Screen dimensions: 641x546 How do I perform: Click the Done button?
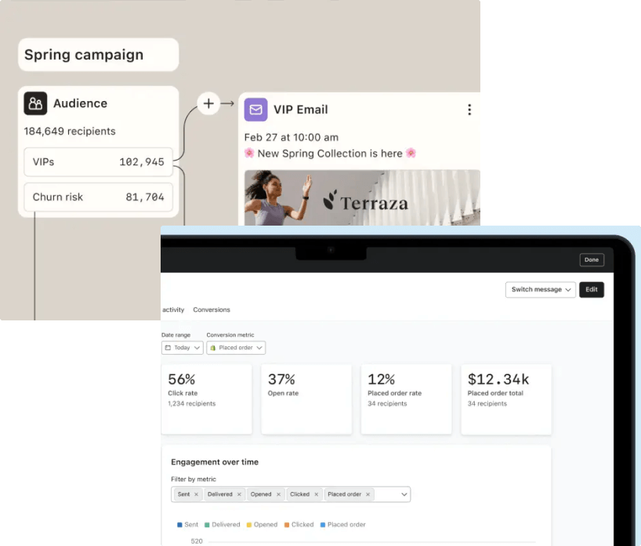pos(592,259)
